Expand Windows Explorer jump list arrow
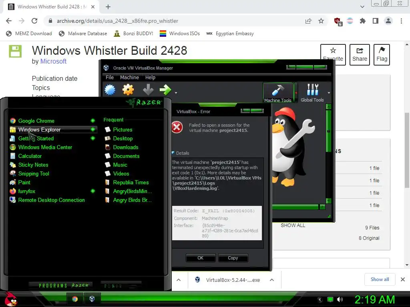This screenshot has width=410, height=307. pyautogui.click(x=93, y=130)
